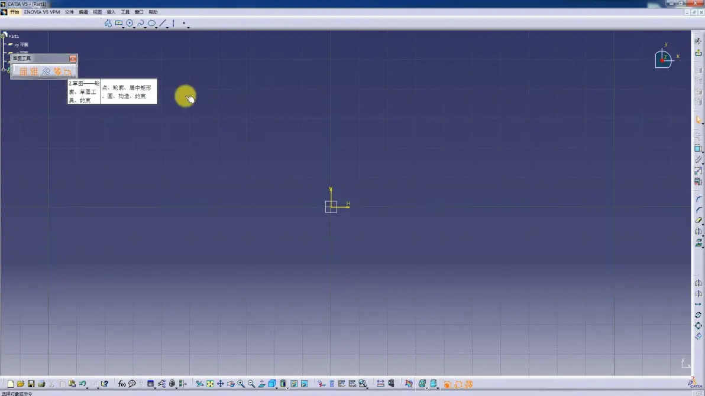This screenshot has height=396, width=705.
Task: Open the 视图 menu
Action: click(x=97, y=12)
